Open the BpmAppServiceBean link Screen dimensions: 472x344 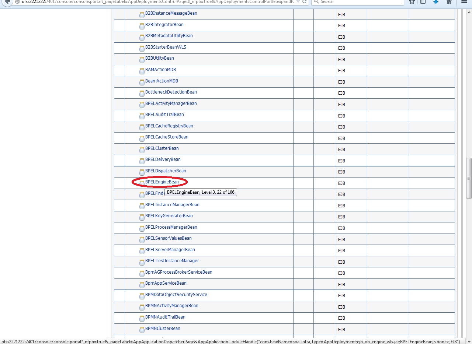(x=166, y=283)
